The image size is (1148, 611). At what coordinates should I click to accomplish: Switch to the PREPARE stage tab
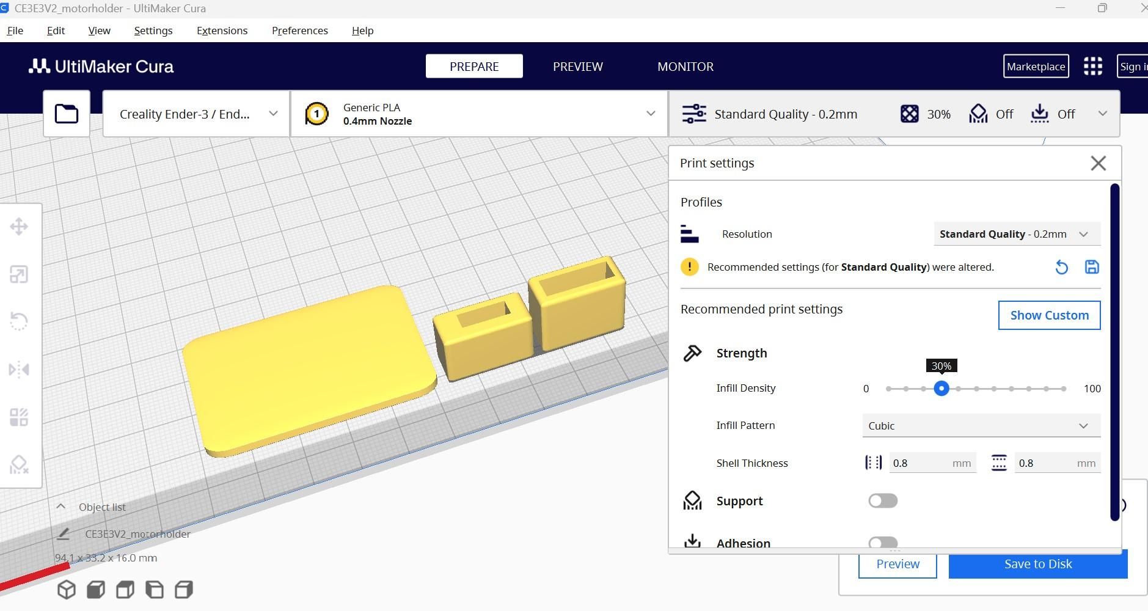point(474,66)
